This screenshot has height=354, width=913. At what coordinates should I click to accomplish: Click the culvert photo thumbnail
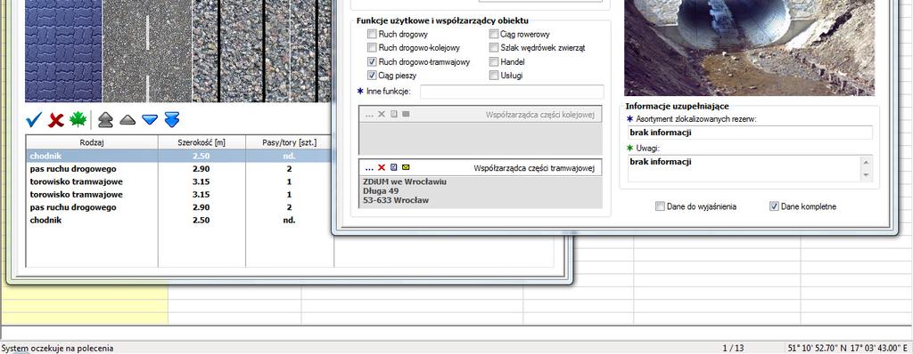click(749, 48)
